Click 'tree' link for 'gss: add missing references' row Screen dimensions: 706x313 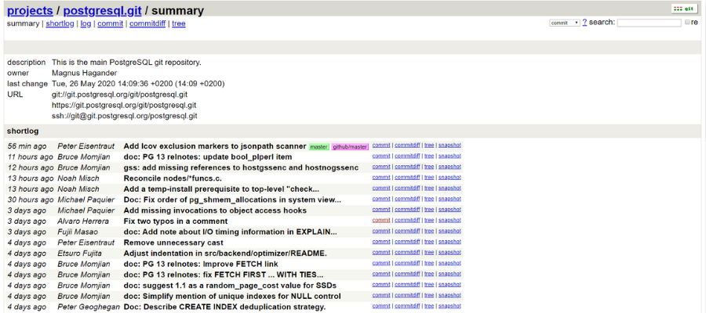429,167
